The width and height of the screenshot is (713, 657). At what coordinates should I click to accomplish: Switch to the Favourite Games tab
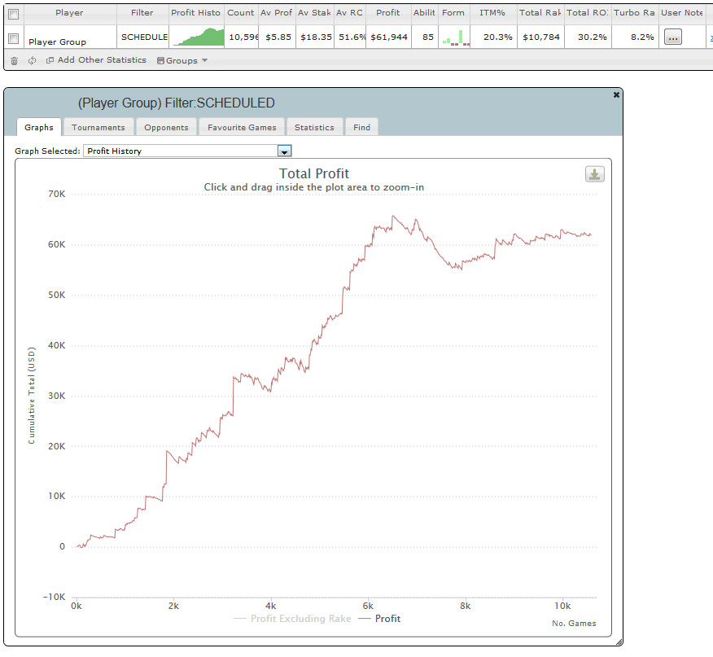[x=242, y=127]
